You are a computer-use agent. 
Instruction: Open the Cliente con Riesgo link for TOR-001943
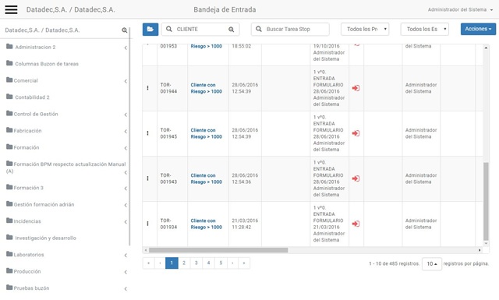click(x=206, y=178)
